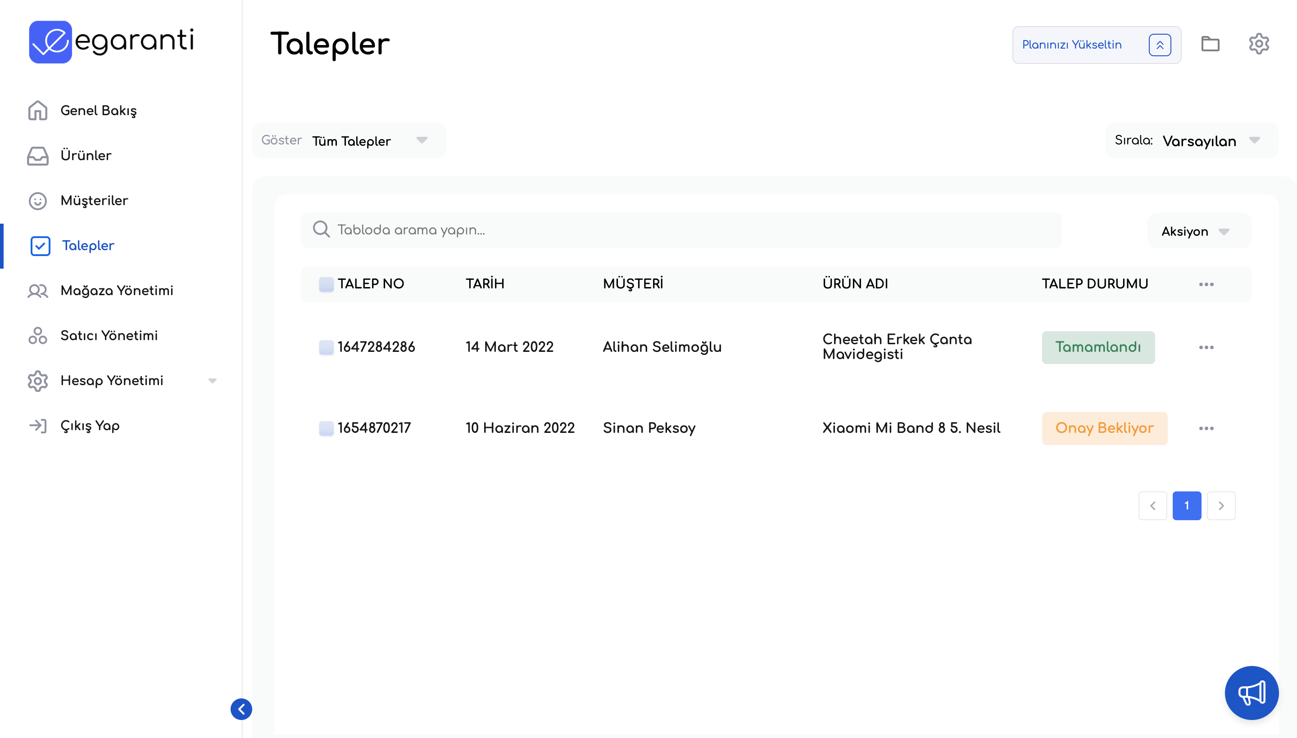1297x738 pixels.
Task: Check the box for request 1647284286
Action: pyautogui.click(x=326, y=347)
